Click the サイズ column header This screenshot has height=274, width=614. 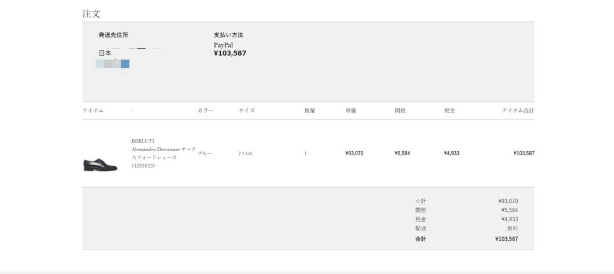(247, 111)
